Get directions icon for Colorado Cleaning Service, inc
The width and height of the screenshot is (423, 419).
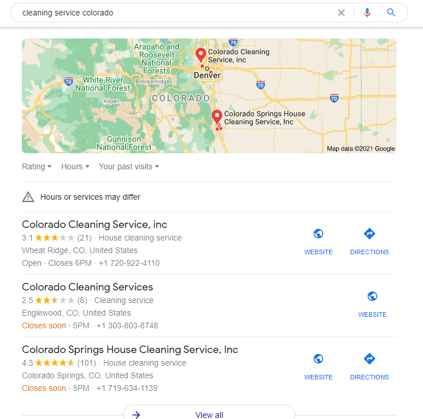370,234
